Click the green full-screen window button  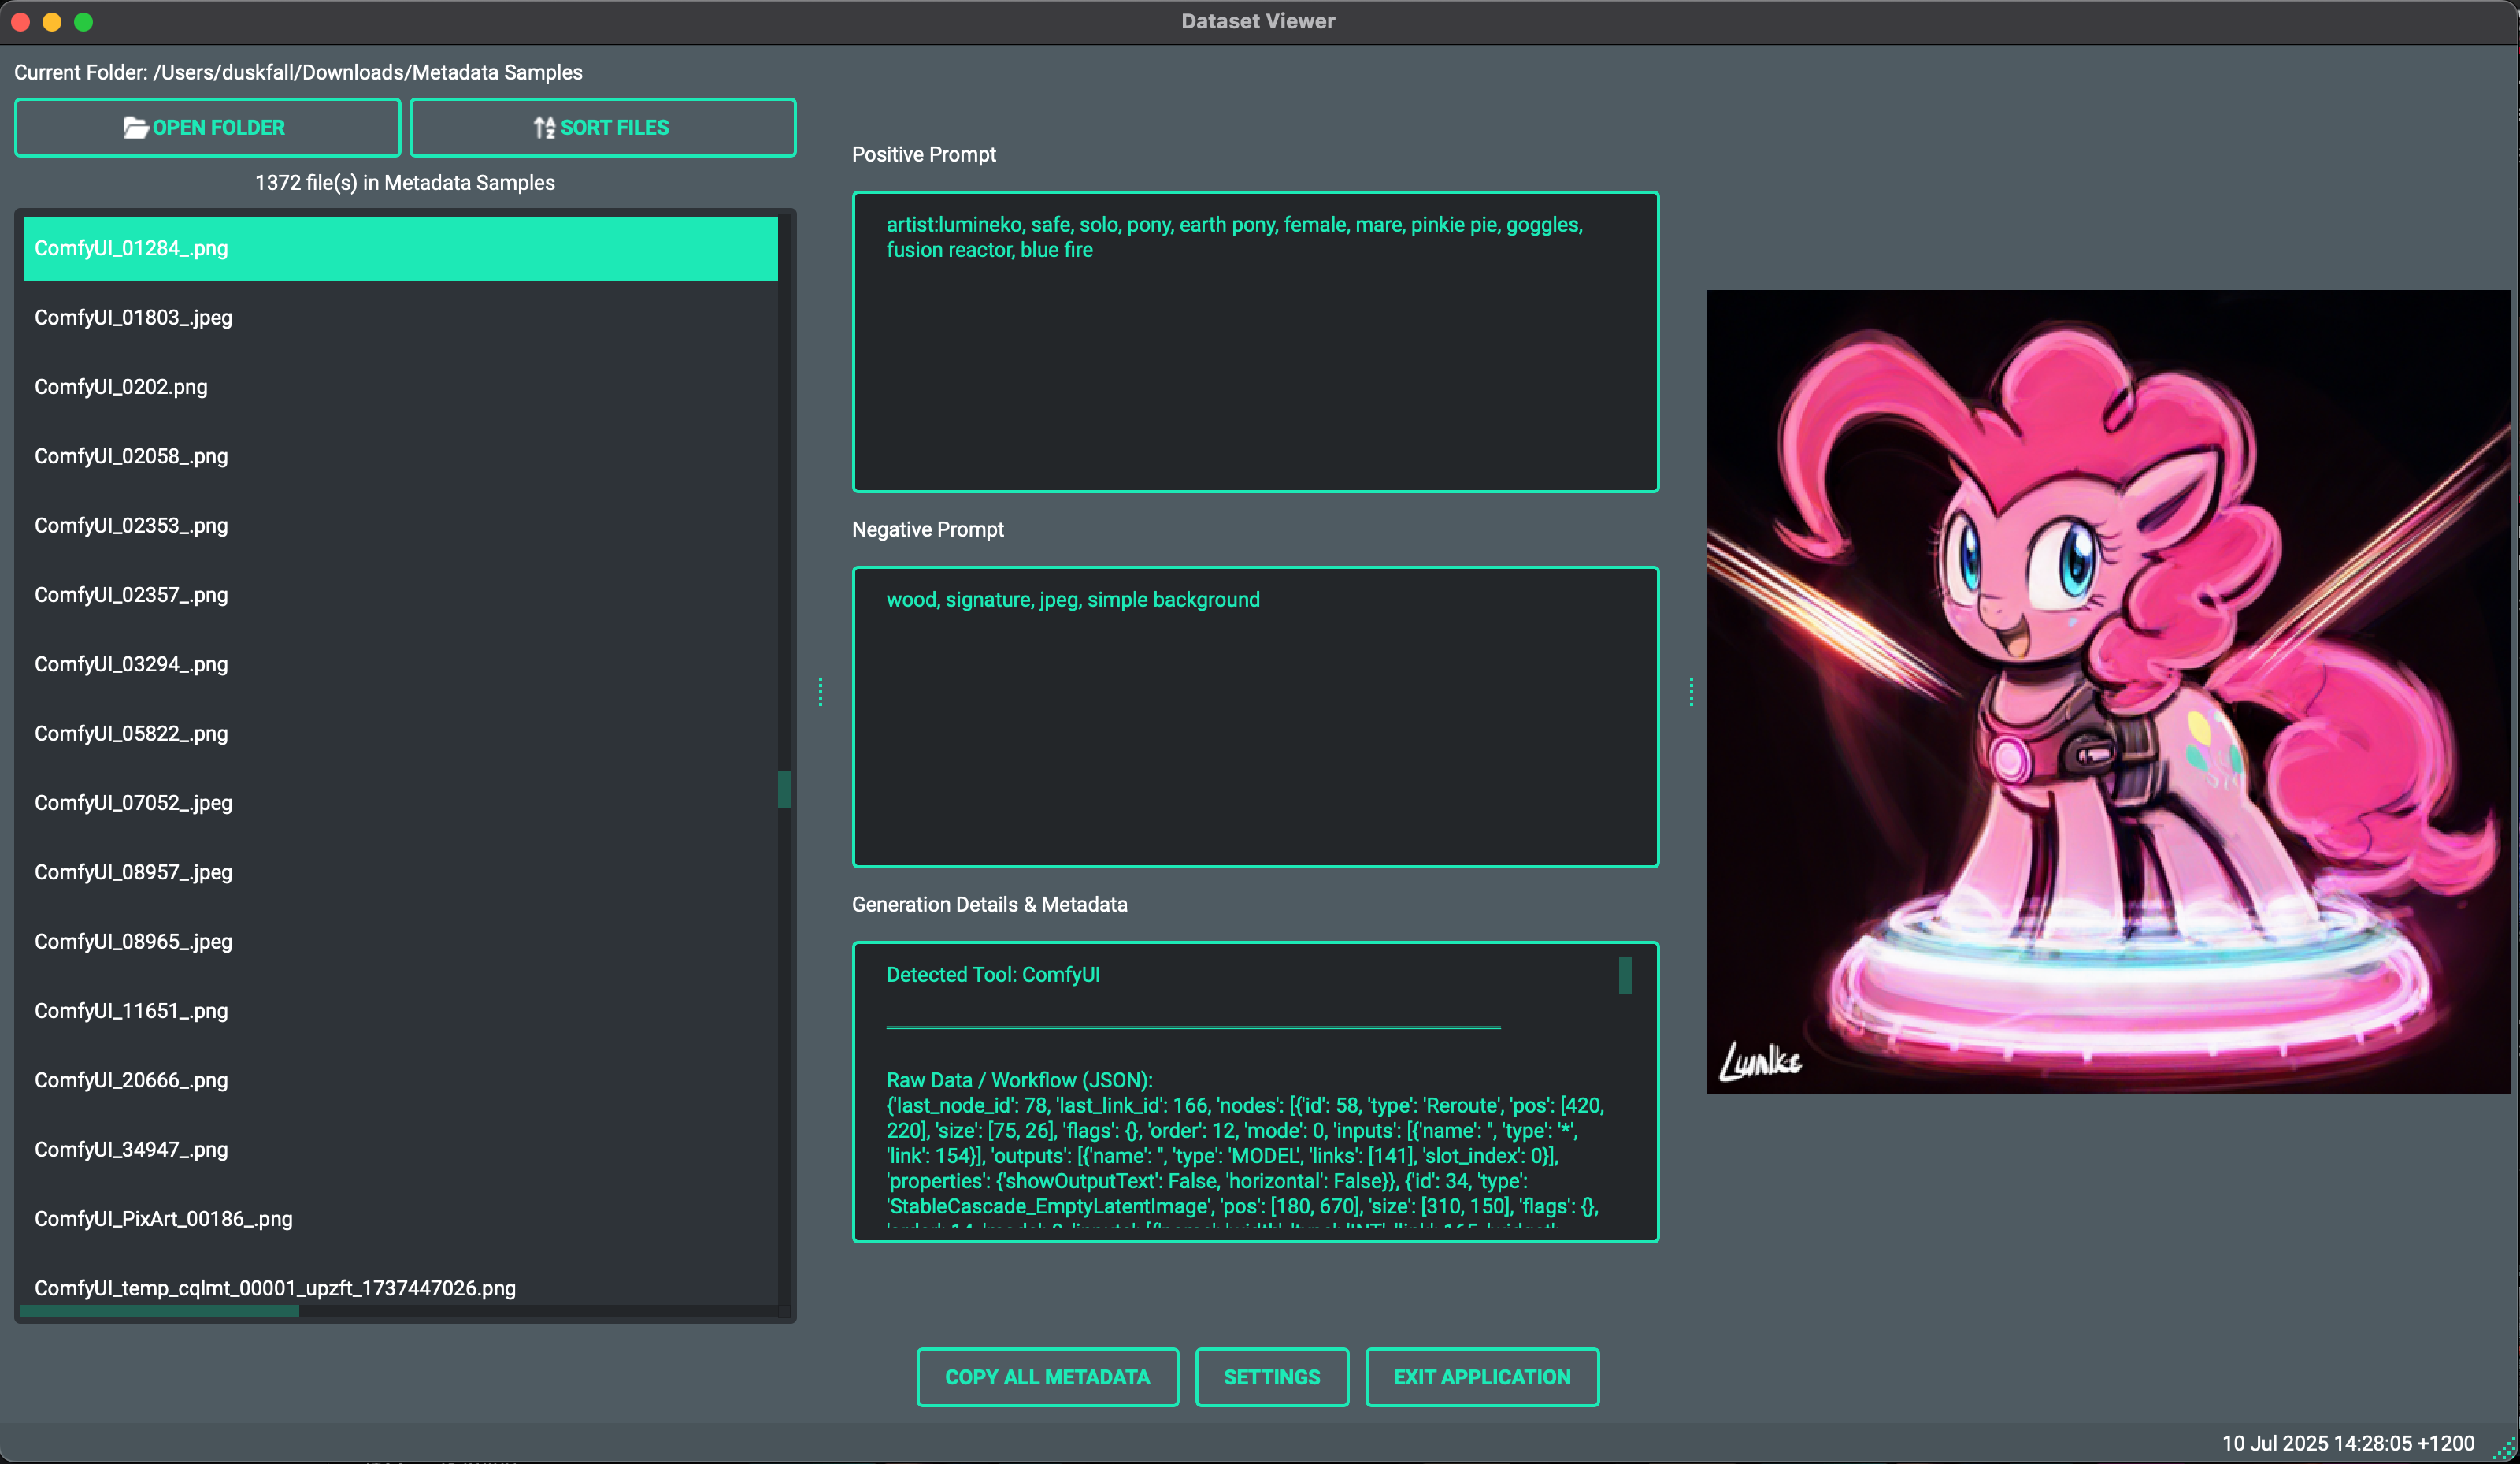(84, 21)
